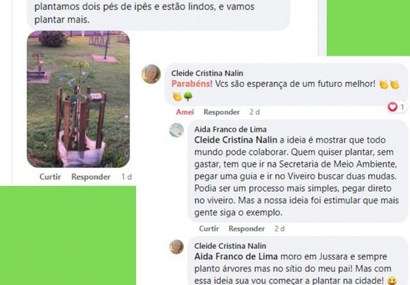The image size is (410, 285).
Task: Reply to the ipê photo comment
Action: (91, 177)
